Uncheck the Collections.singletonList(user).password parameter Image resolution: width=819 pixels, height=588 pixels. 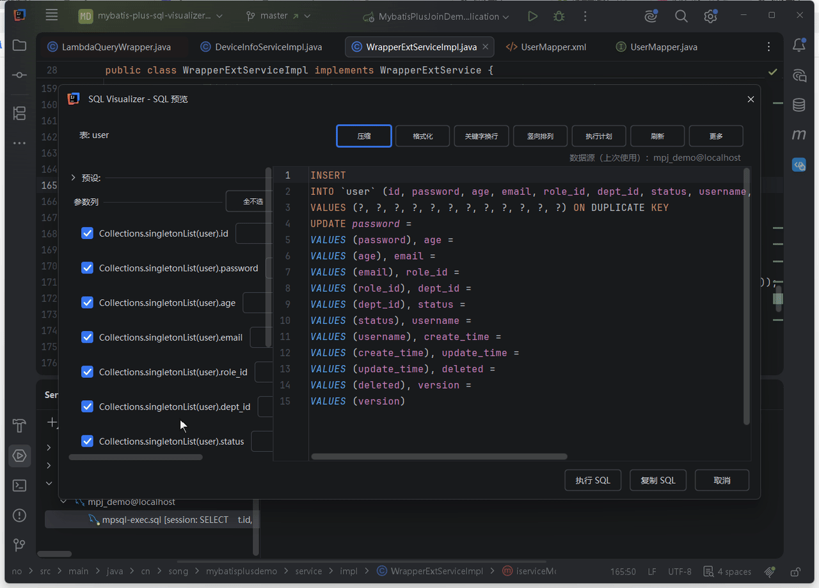pyautogui.click(x=88, y=268)
